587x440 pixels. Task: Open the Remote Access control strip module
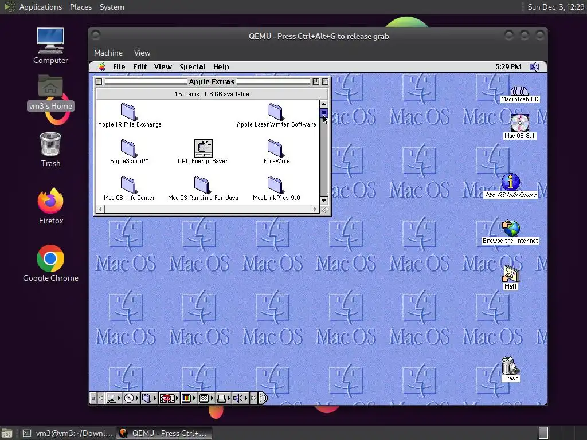pos(169,398)
